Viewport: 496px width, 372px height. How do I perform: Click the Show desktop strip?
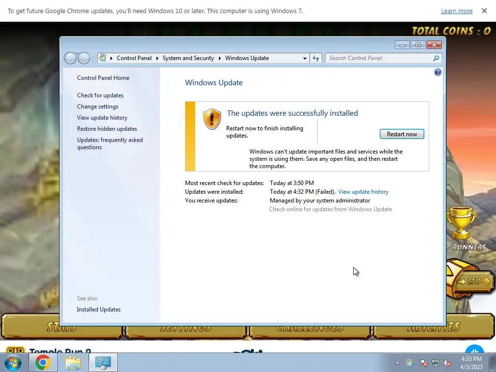[x=493, y=362]
